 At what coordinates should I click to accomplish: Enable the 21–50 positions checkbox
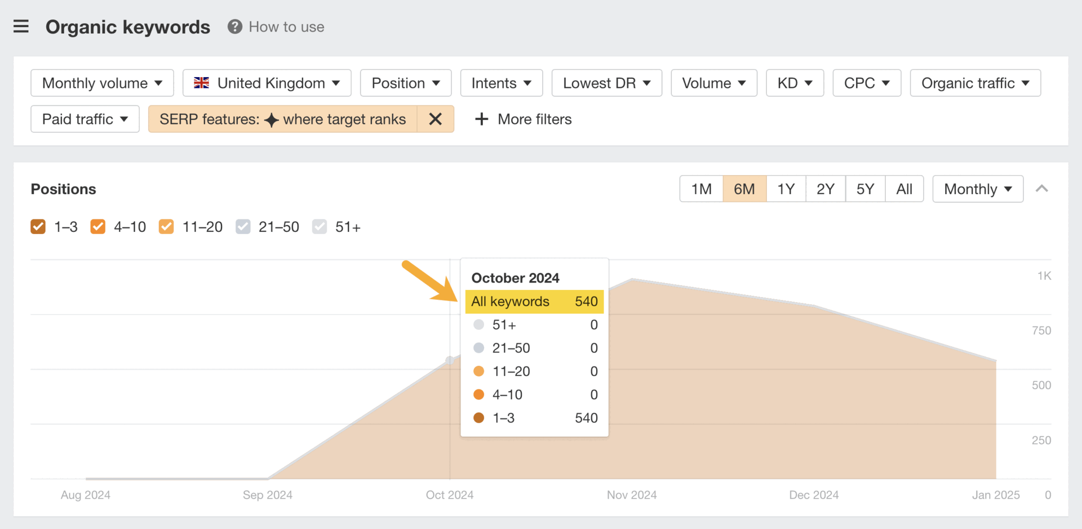point(243,226)
